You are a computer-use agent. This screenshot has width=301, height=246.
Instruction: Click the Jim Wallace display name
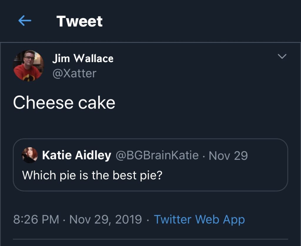click(83, 58)
